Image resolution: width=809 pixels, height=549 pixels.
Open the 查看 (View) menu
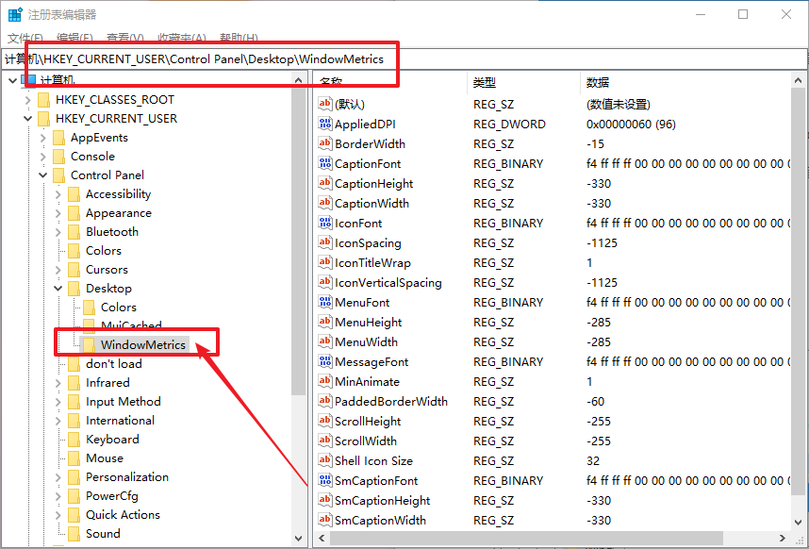tap(124, 38)
